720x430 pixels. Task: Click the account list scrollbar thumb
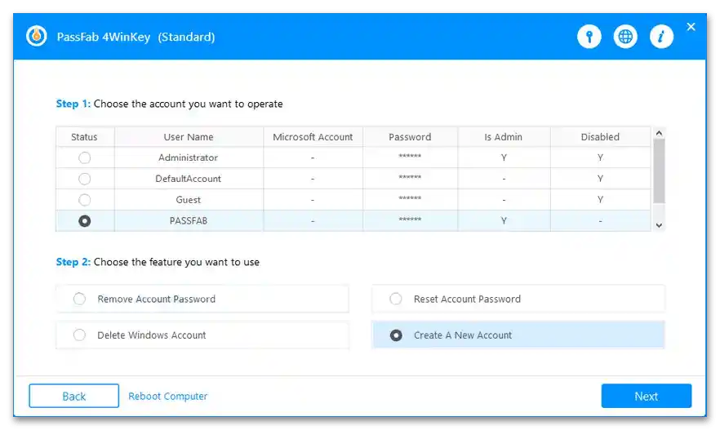(x=659, y=171)
